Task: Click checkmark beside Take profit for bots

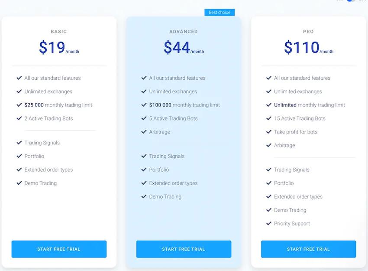Action: click(x=269, y=132)
